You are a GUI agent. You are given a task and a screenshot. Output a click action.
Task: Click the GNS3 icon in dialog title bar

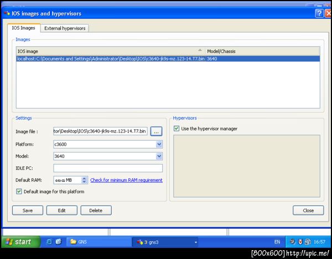point(7,13)
